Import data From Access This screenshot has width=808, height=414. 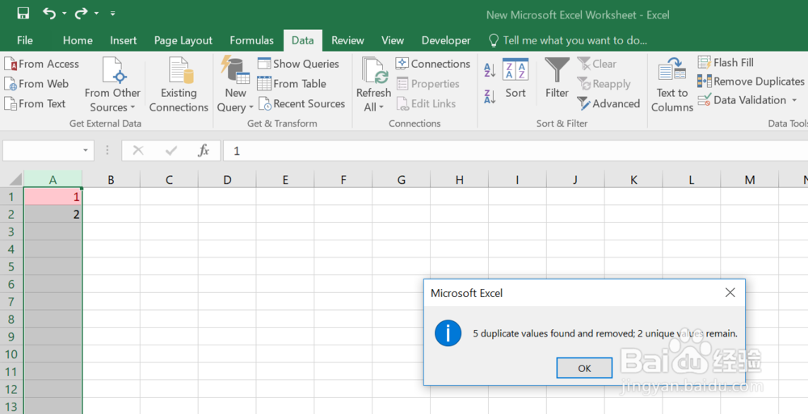42,64
